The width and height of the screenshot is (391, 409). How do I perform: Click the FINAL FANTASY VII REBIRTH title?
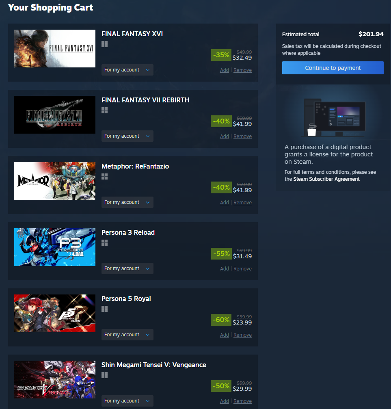(145, 100)
